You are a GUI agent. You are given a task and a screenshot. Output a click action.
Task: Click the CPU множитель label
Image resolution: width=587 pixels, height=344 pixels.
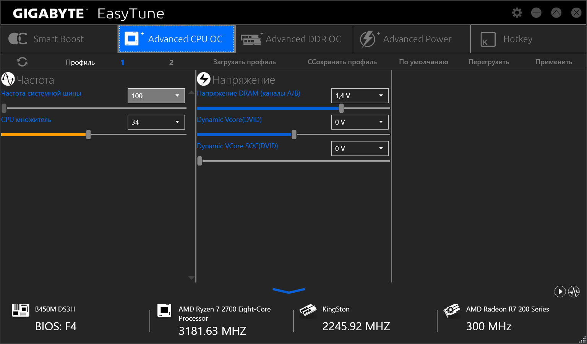pos(26,120)
